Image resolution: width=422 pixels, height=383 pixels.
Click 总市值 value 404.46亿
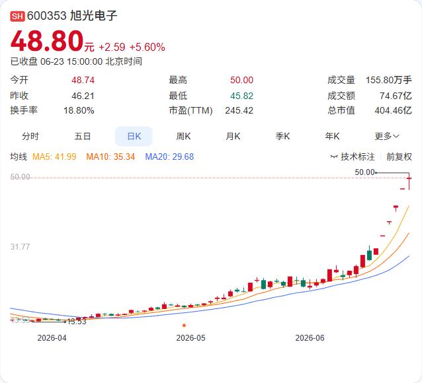[x=393, y=110]
